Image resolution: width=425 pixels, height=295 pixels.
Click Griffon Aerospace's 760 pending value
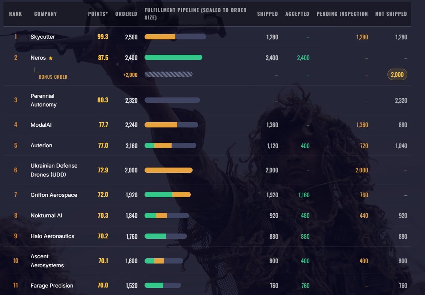coord(364,195)
